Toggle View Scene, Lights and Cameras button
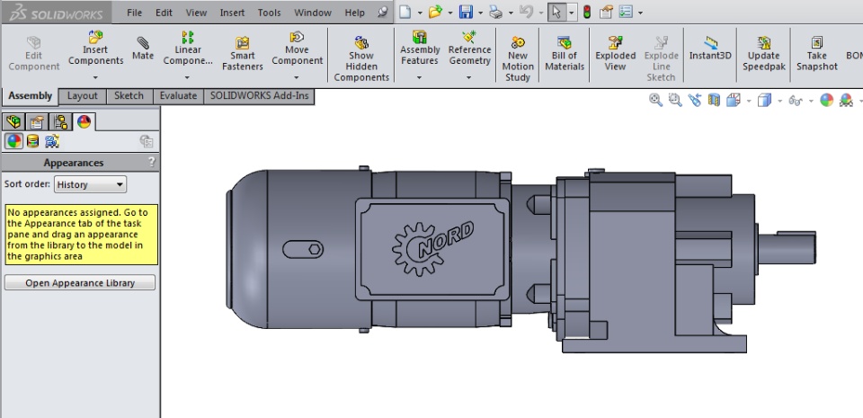Screen dimensions: 863x418 coord(52,141)
